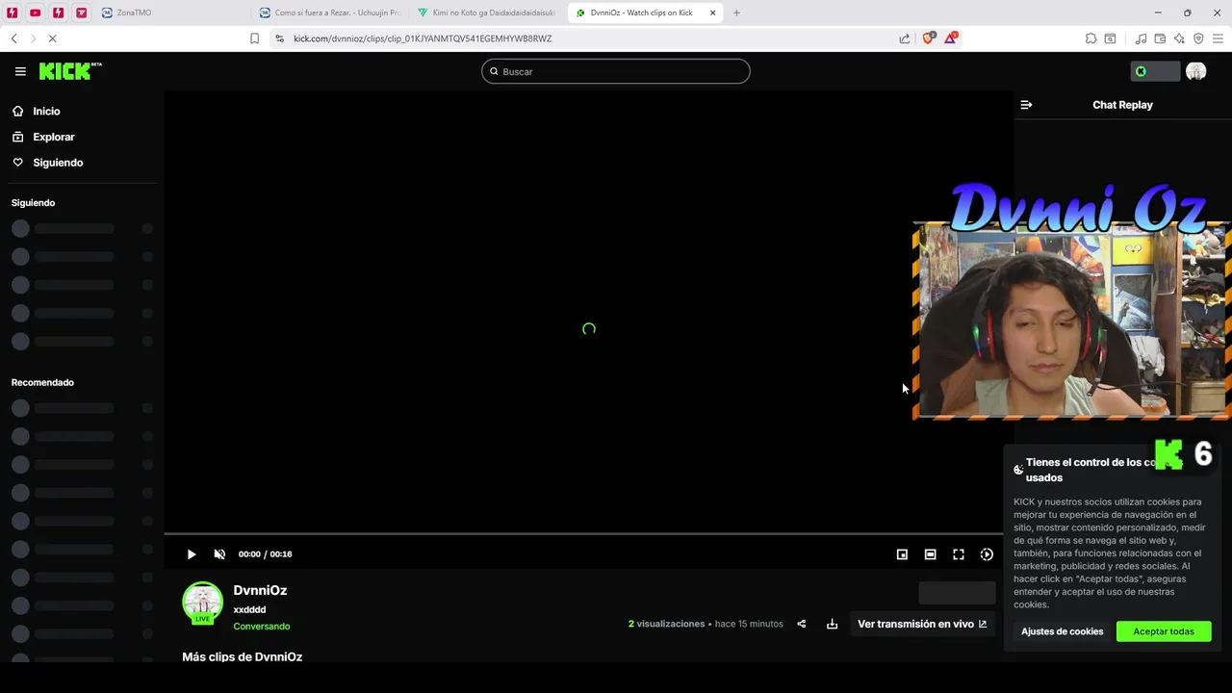Open a new browser tab
1232x693 pixels.
(x=736, y=13)
